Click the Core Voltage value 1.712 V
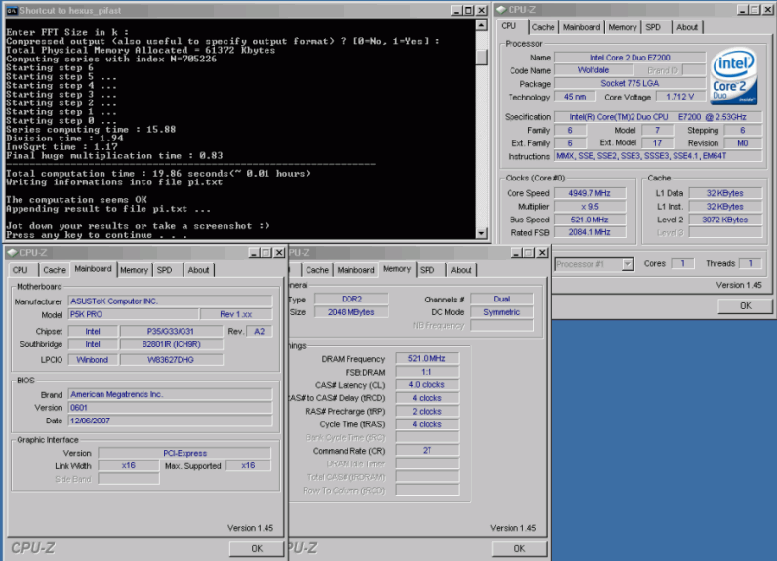The height and width of the screenshot is (561, 777). click(679, 97)
